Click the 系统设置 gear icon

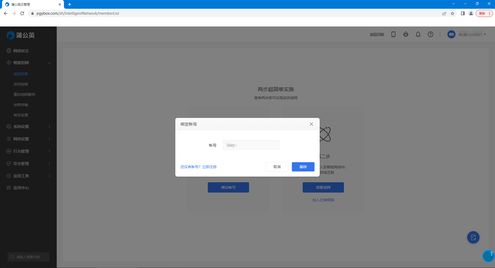(9, 126)
